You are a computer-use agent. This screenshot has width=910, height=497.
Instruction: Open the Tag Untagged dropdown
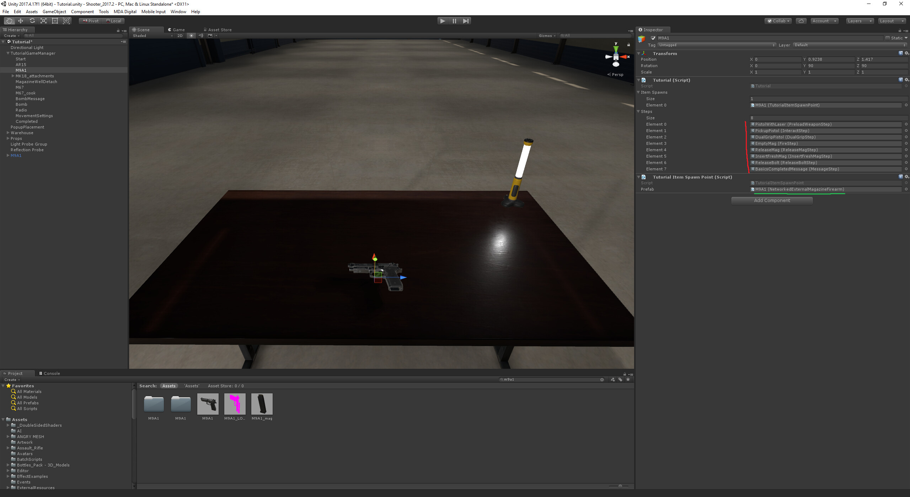click(717, 45)
